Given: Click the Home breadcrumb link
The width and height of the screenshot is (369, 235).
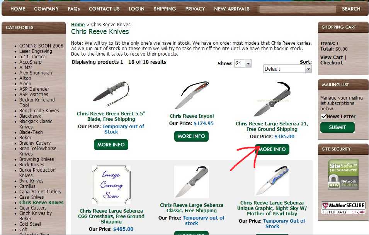Looking at the screenshot, I should pyautogui.click(x=78, y=24).
